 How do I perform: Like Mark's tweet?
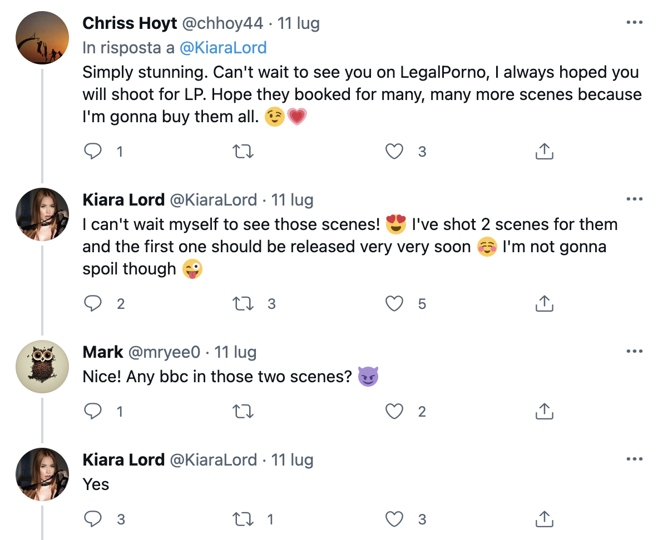pos(394,411)
